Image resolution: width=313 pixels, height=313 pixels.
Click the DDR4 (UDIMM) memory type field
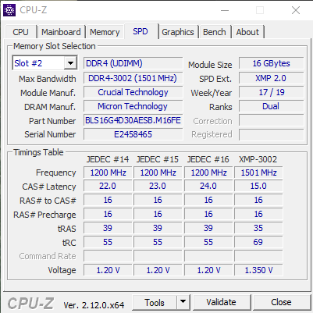point(133,63)
